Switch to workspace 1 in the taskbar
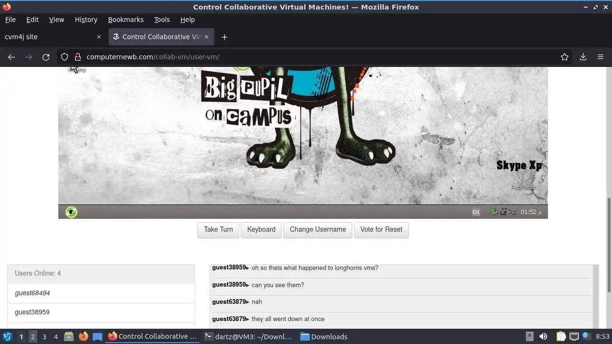Screen dimensions: 612x344 tap(21, 337)
